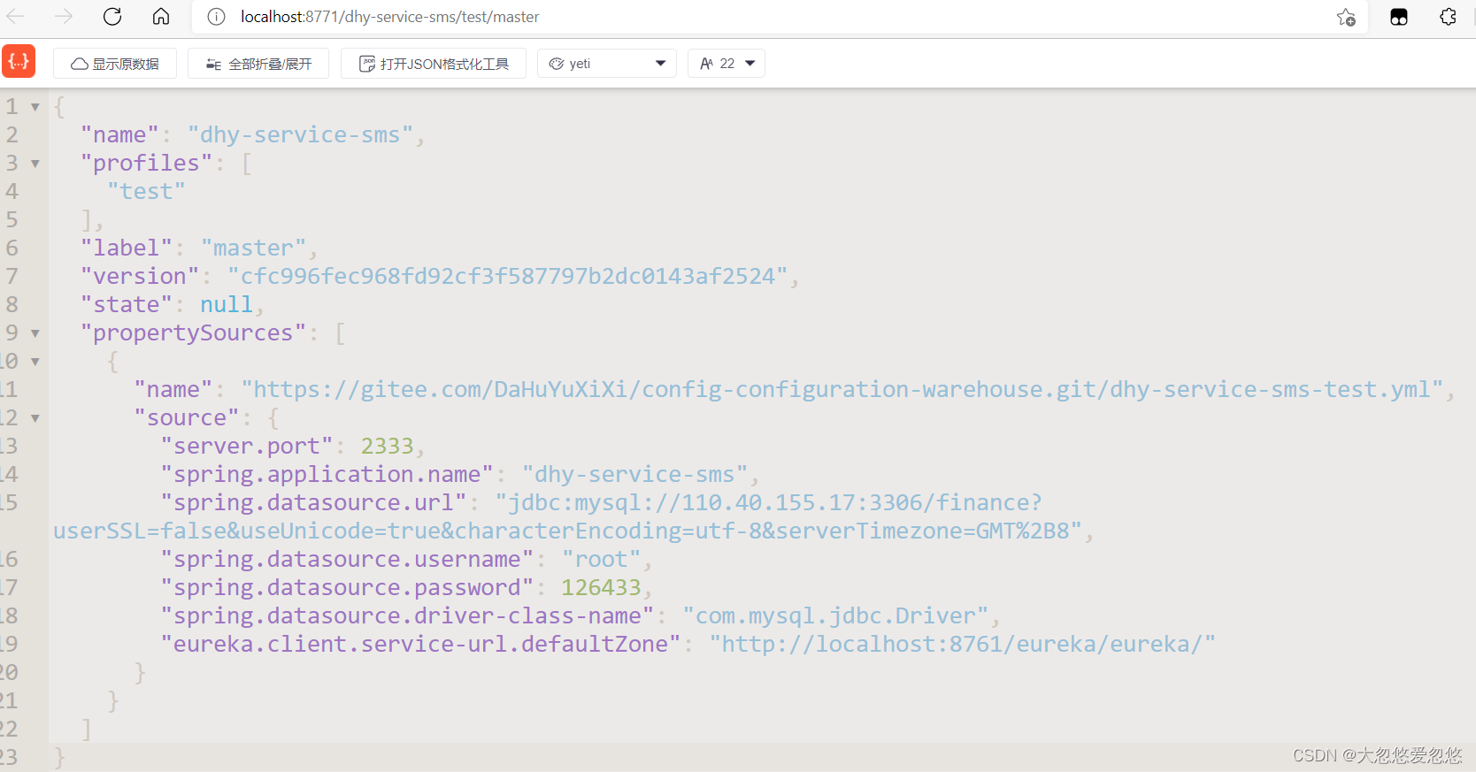Click the "server.port" key
The width and height of the screenshot is (1476, 772).
click(x=247, y=447)
